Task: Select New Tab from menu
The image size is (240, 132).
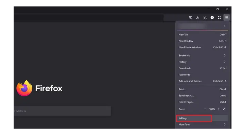Action: click(x=202, y=35)
